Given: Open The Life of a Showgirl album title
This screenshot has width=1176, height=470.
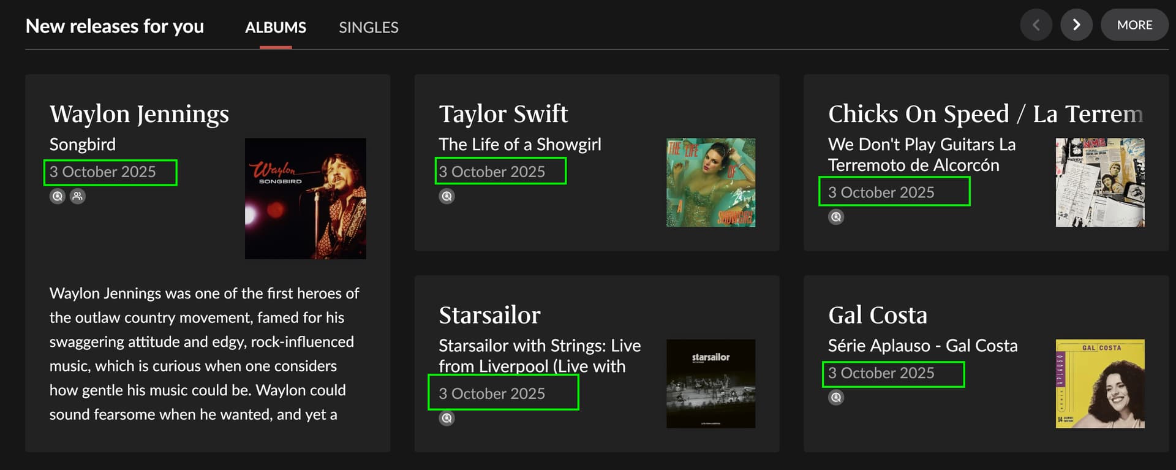Looking at the screenshot, I should click(519, 145).
